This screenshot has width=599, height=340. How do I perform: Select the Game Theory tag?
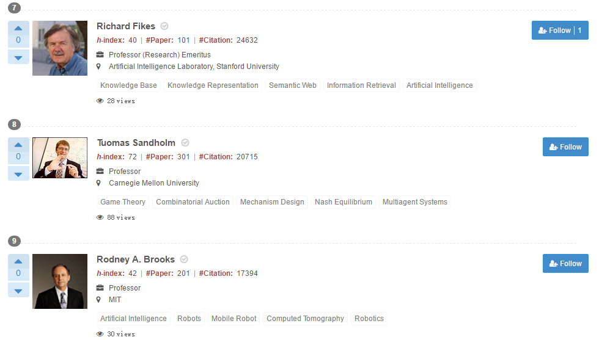[x=123, y=202]
